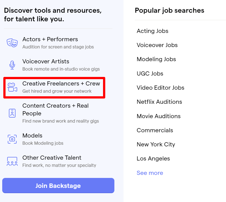Go to Voiceover Jobs search

tap(157, 45)
